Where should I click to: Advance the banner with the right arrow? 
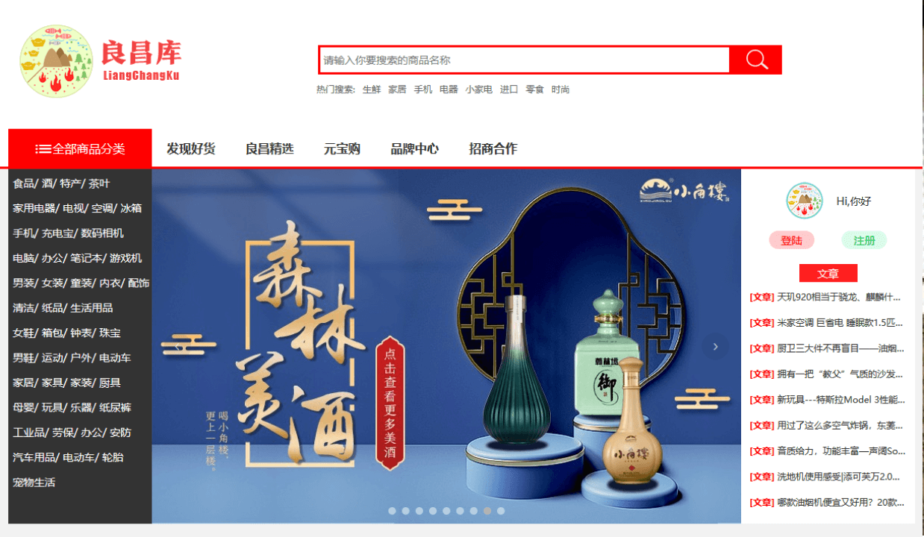(715, 346)
